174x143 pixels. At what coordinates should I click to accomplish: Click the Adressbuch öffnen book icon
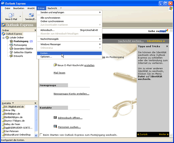pos(55,118)
